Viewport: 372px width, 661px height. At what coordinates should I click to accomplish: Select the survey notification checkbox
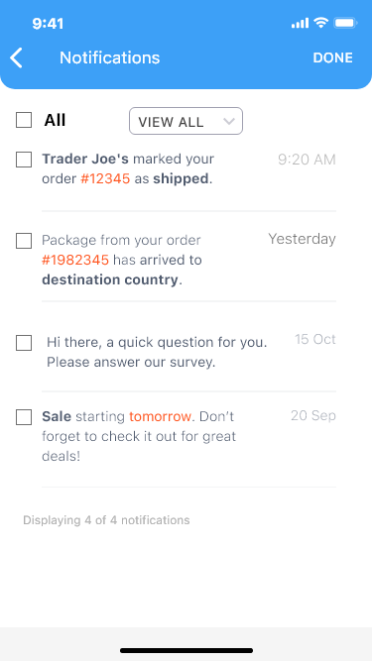tap(24, 343)
